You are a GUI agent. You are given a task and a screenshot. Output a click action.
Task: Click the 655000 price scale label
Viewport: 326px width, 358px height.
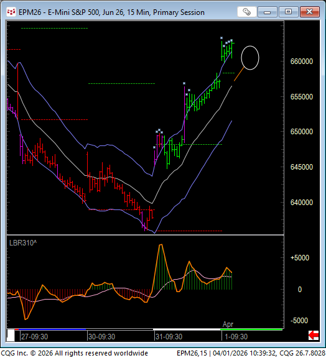[x=302, y=97]
